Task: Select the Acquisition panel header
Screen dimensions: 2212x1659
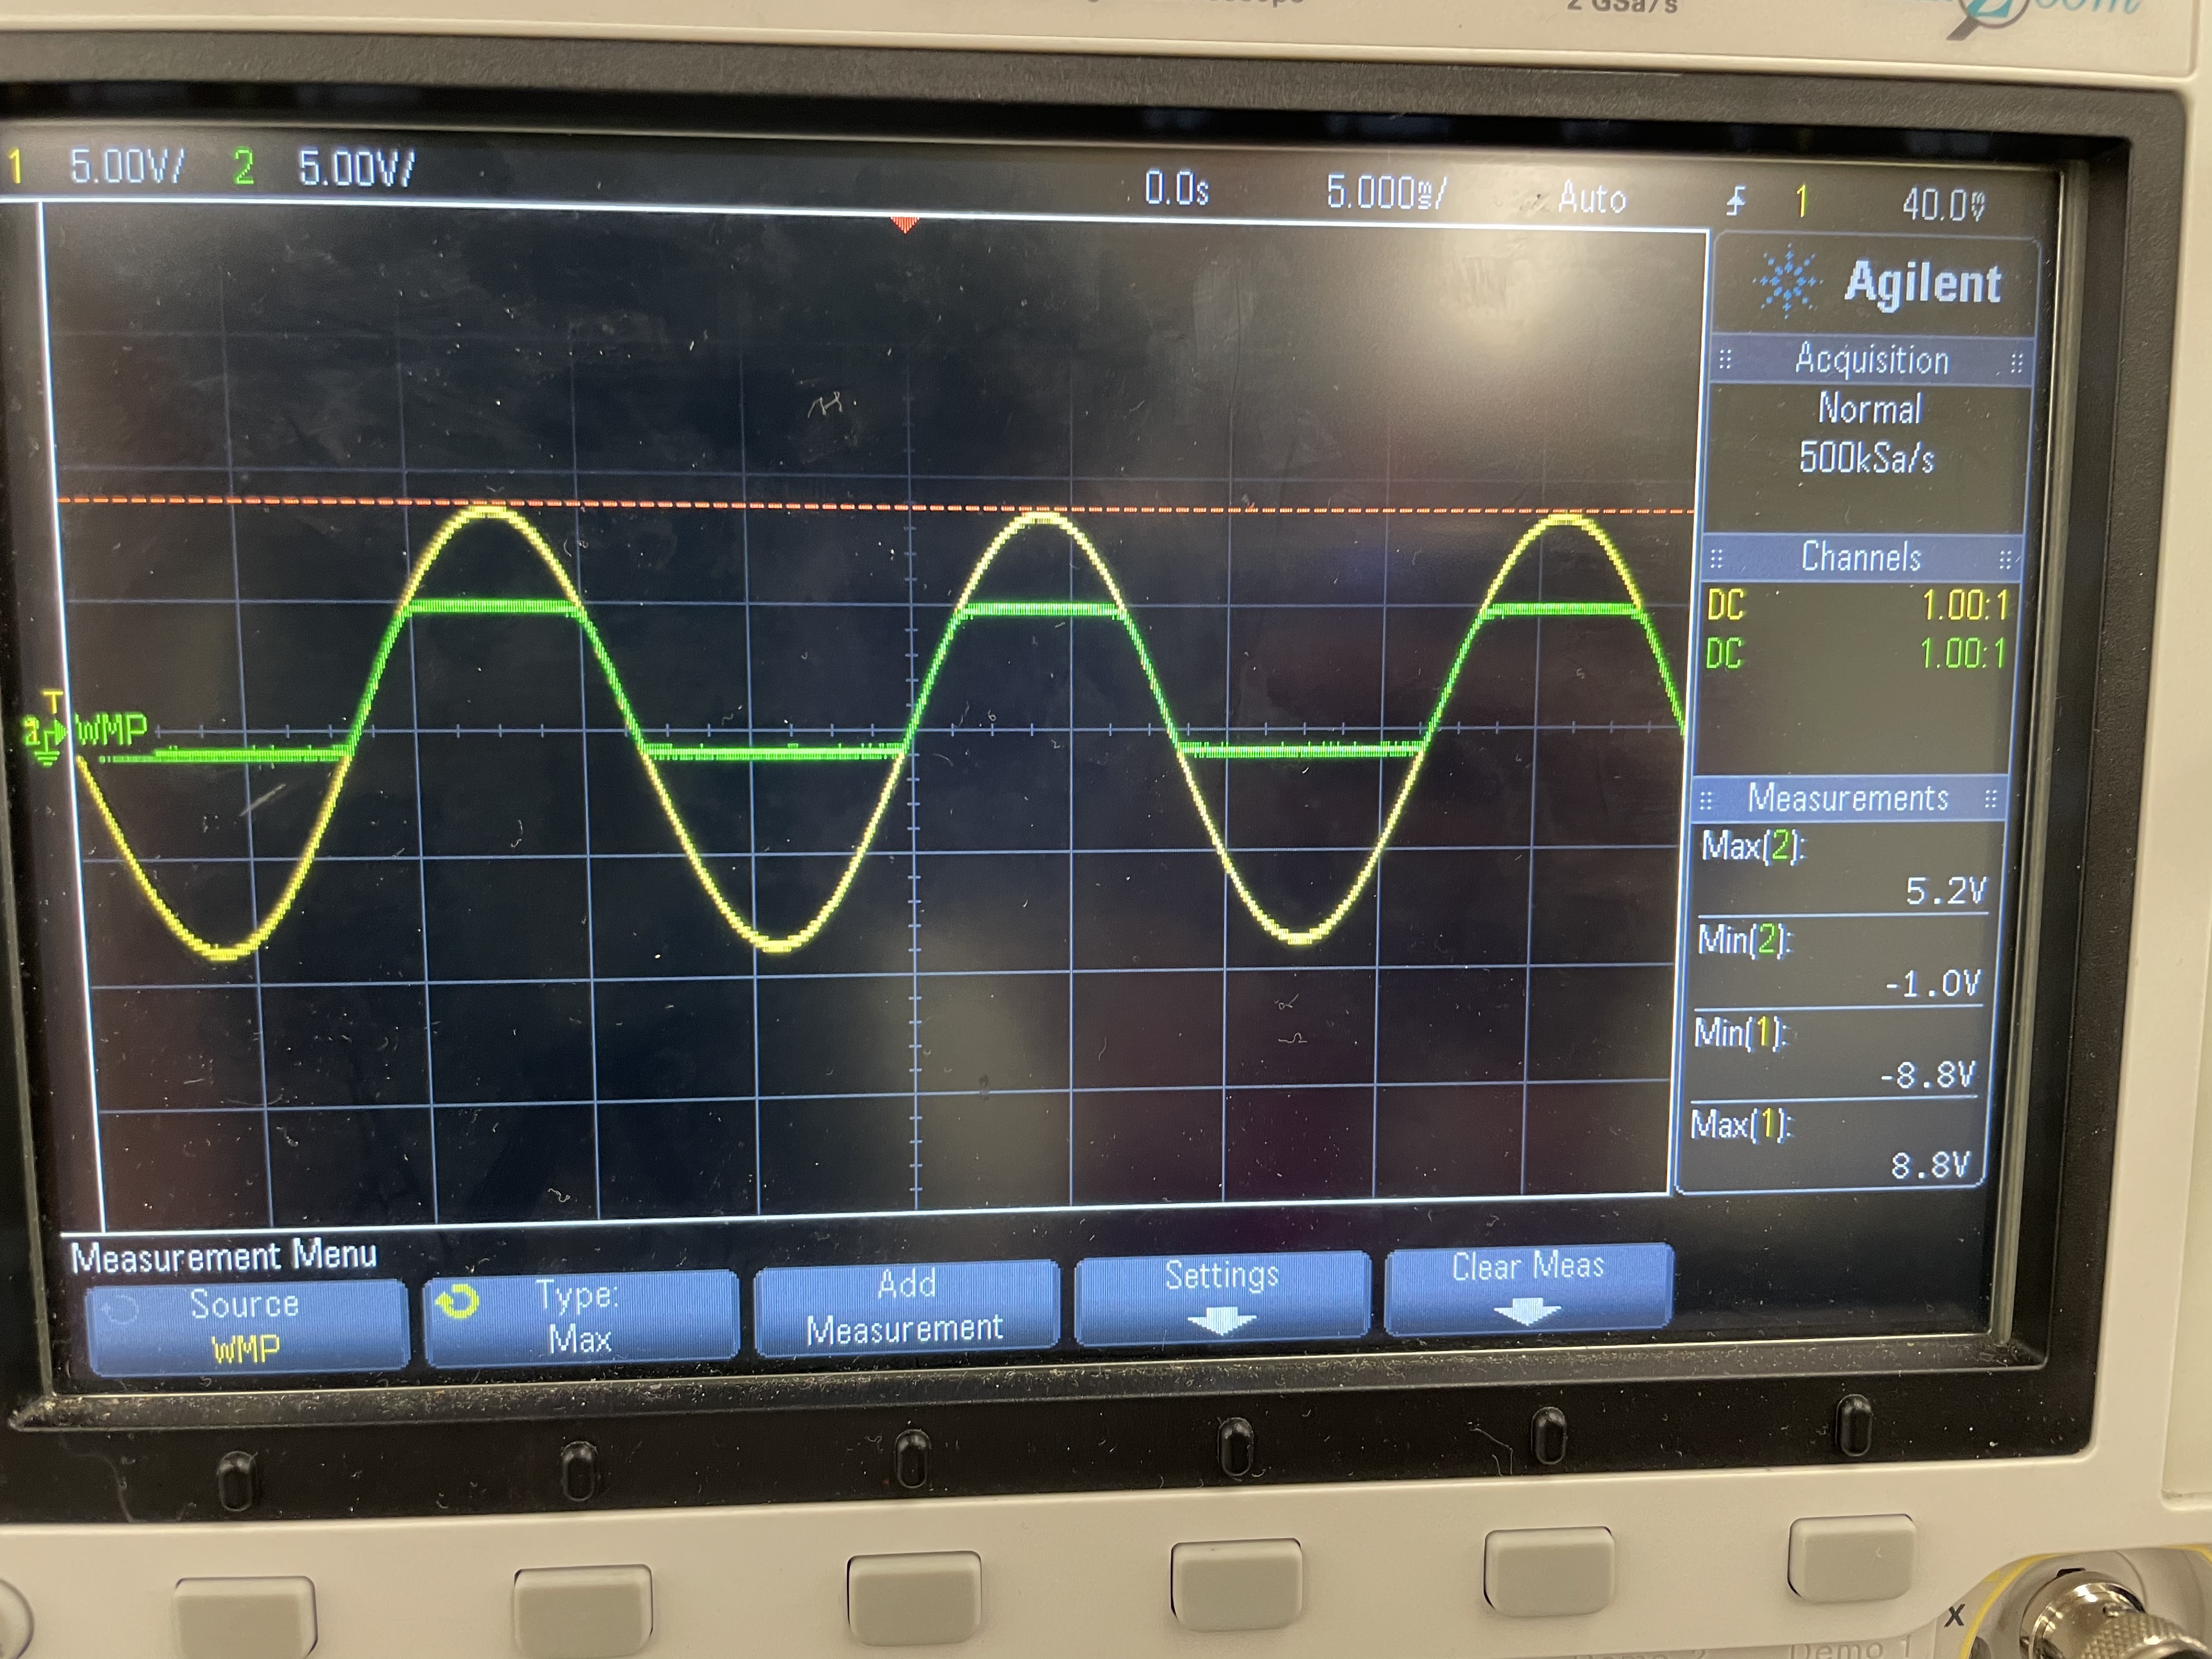Action: tap(1871, 360)
